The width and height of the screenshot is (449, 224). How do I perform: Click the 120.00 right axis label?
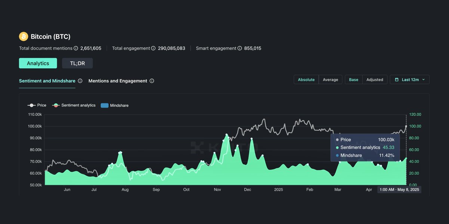415,114
